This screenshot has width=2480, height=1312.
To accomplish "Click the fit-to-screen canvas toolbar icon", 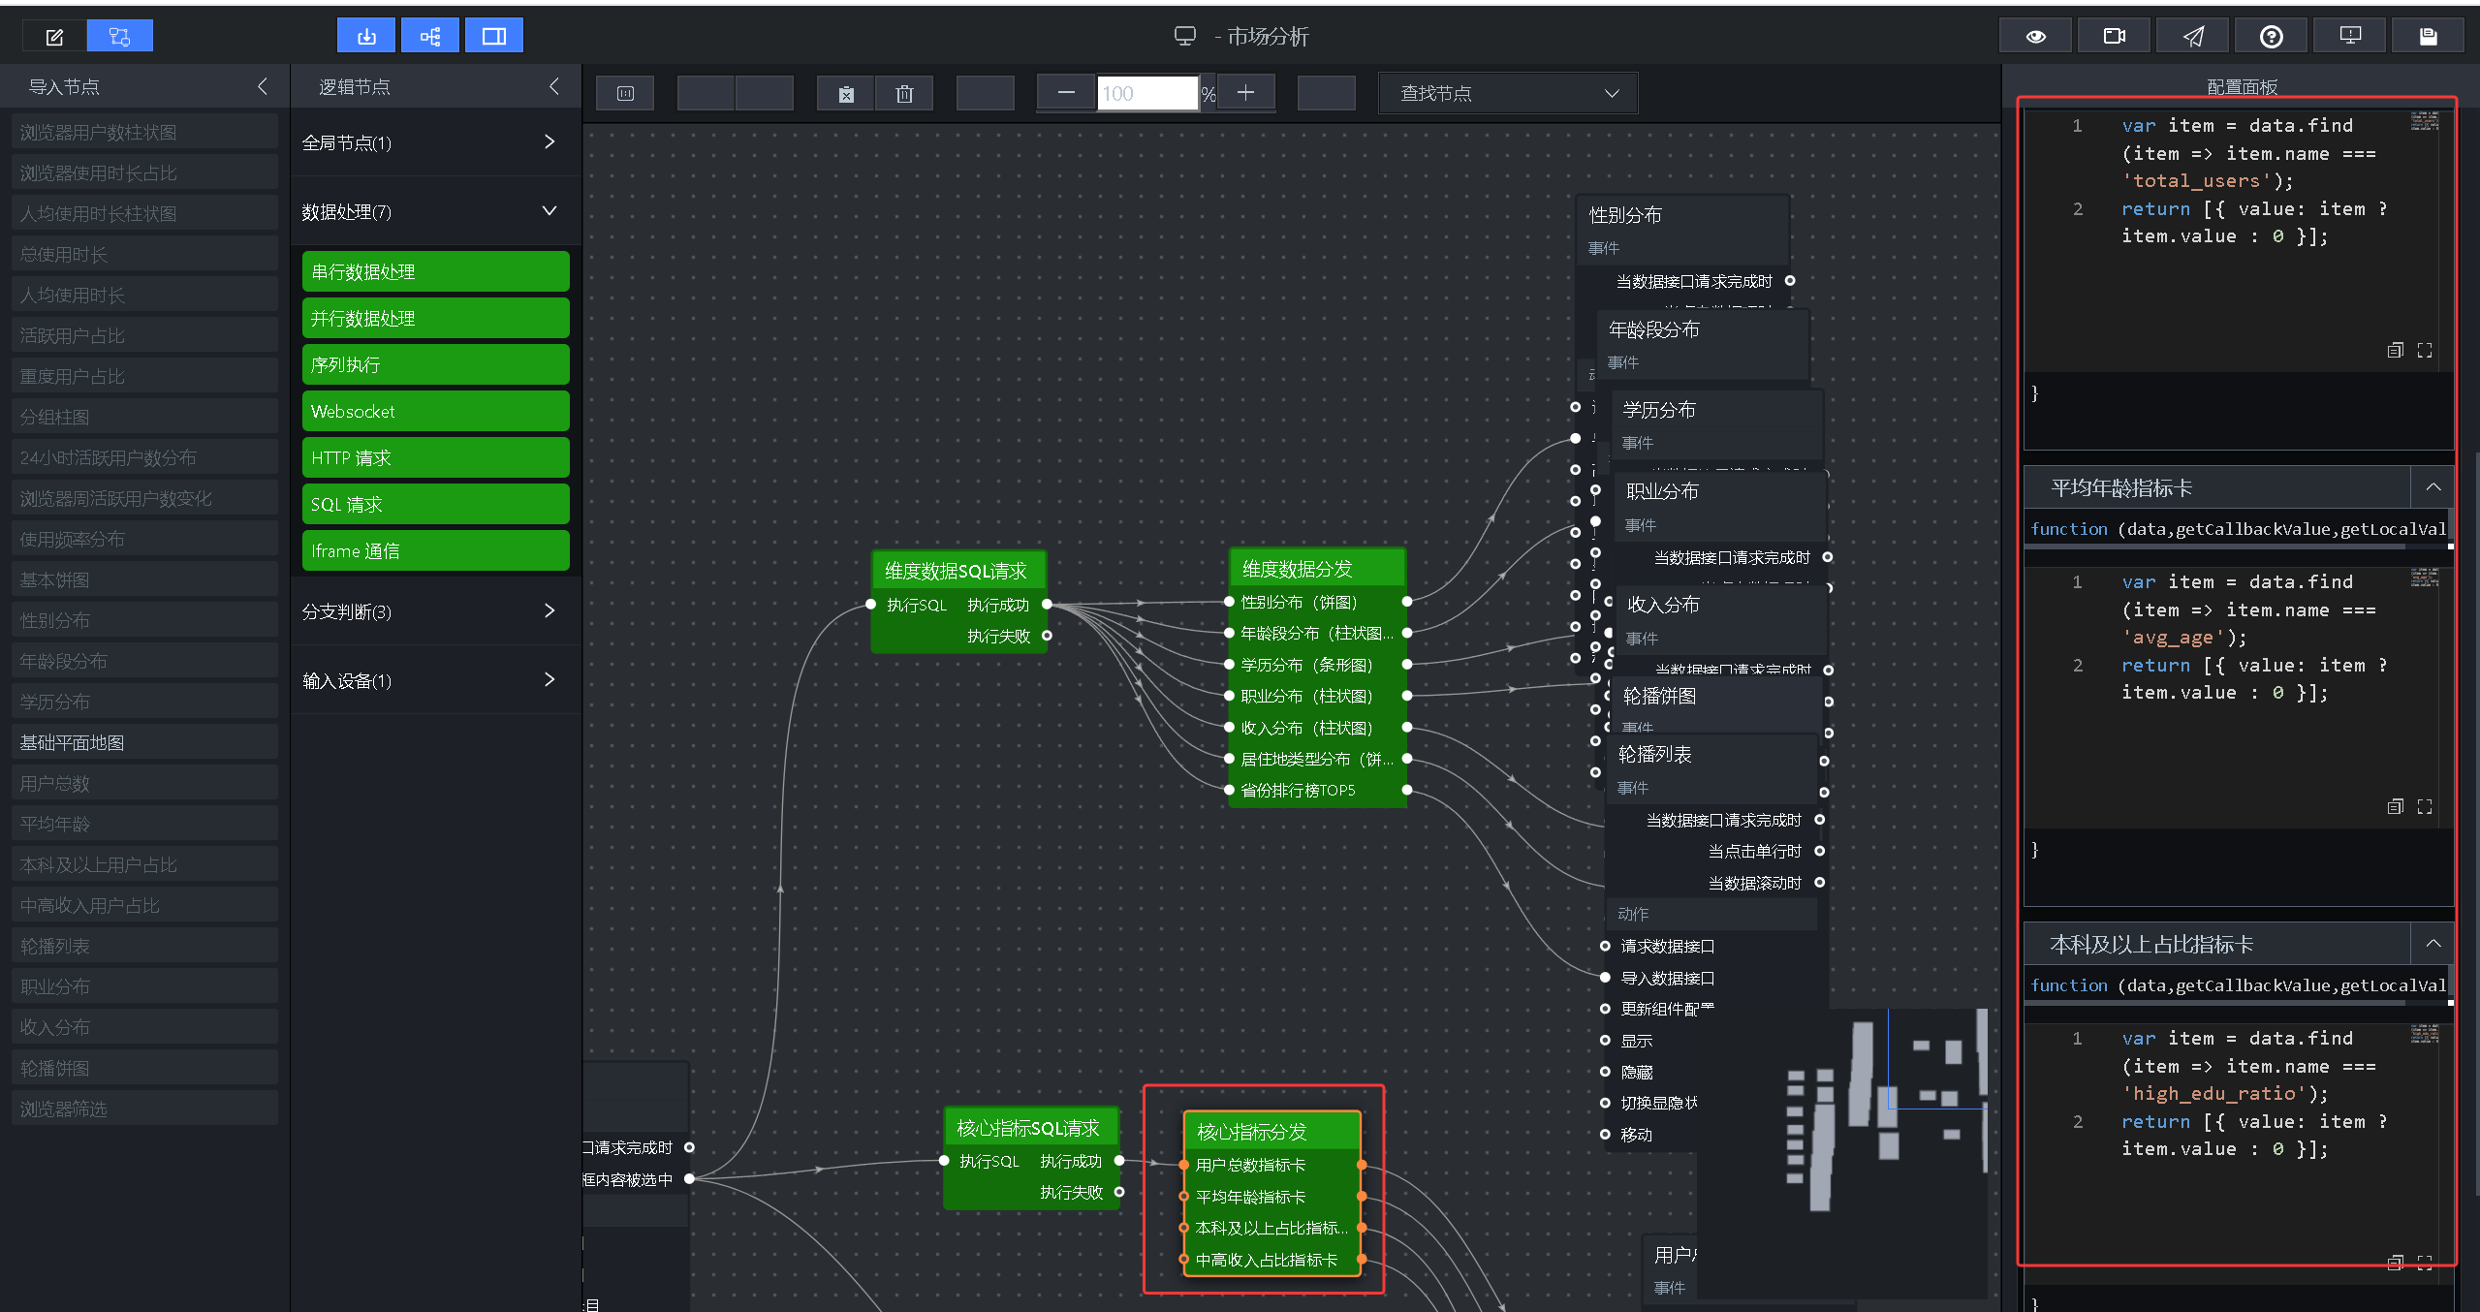I will pyautogui.click(x=625, y=94).
